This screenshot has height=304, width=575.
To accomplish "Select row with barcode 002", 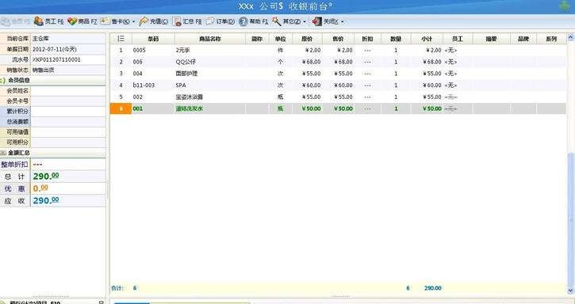I will pyautogui.click(x=338, y=97).
